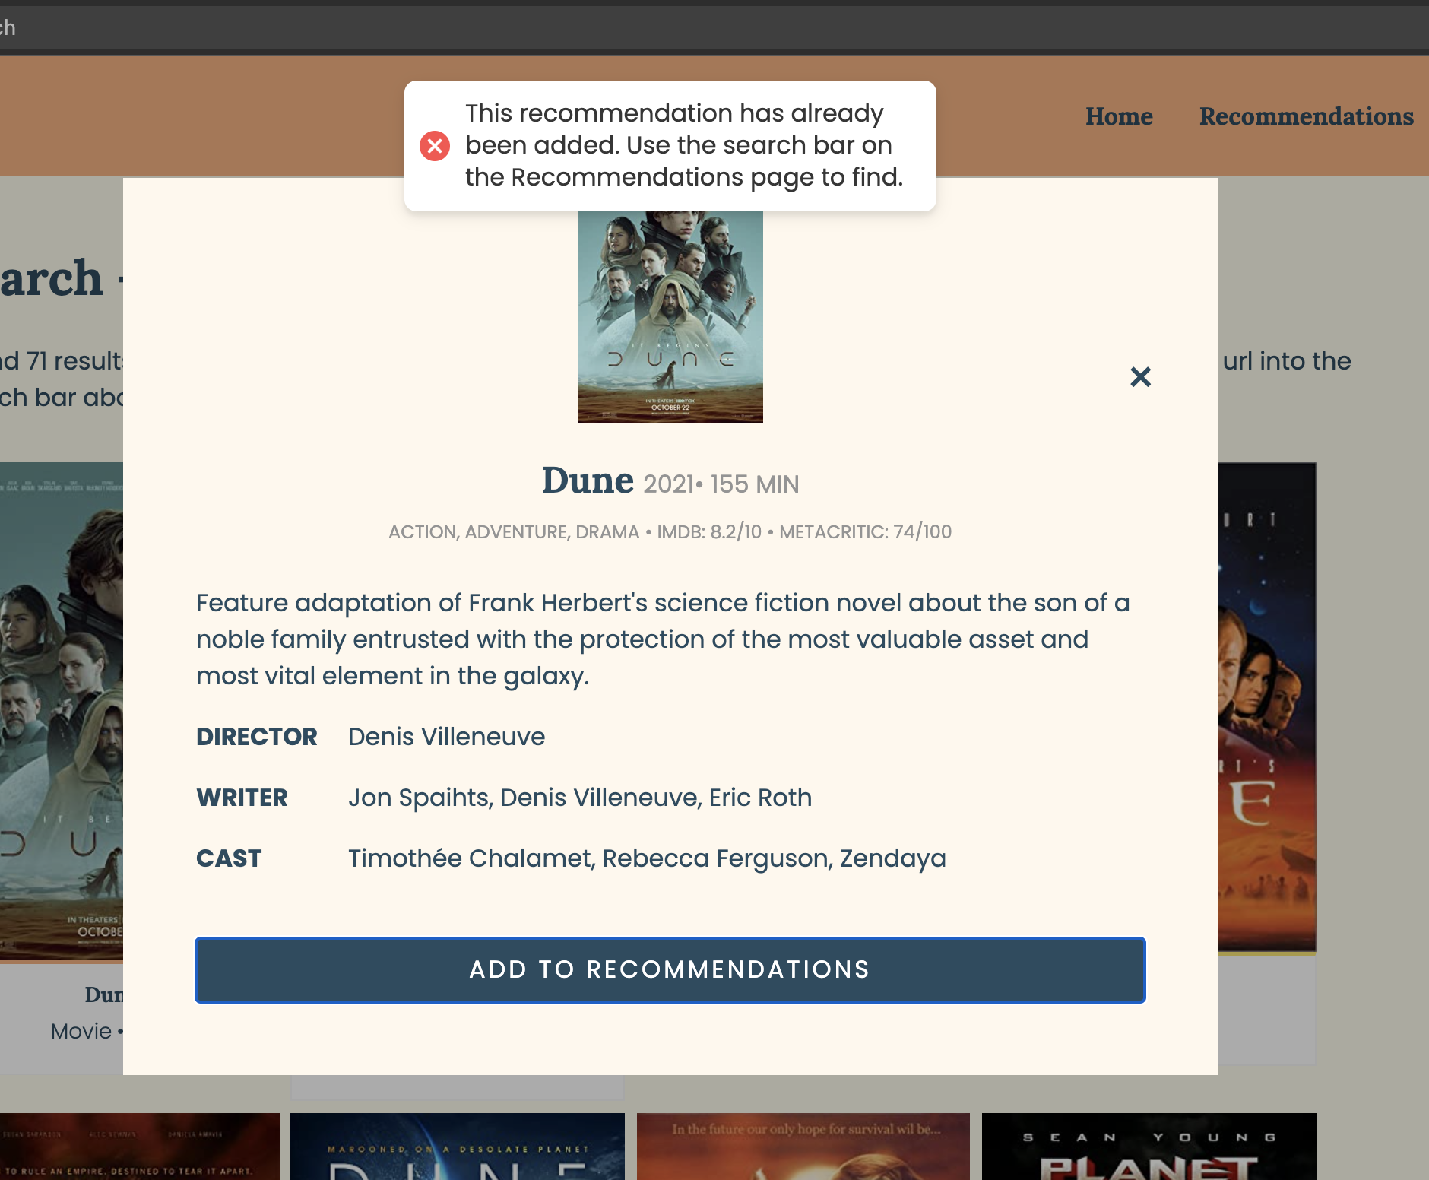The width and height of the screenshot is (1429, 1180).
Task: Open the 'To rule an empire' poster
Action: (140, 1147)
